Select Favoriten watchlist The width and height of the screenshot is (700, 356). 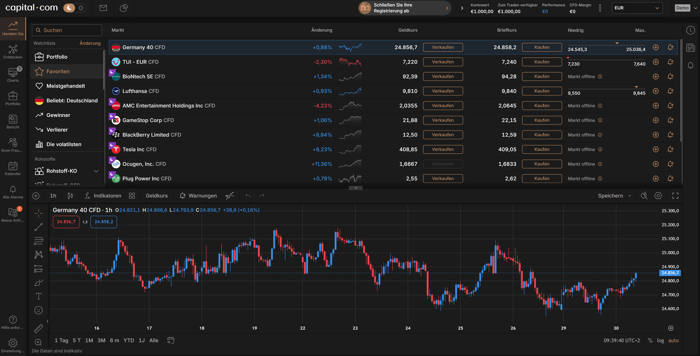click(x=67, y=71)
